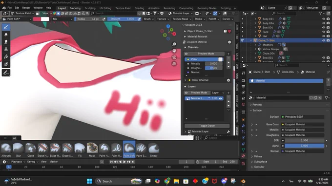This screenshot has width=332, height=186.
Task: Toggle Layers Preview Mode eye
Action: coord(186,93)
